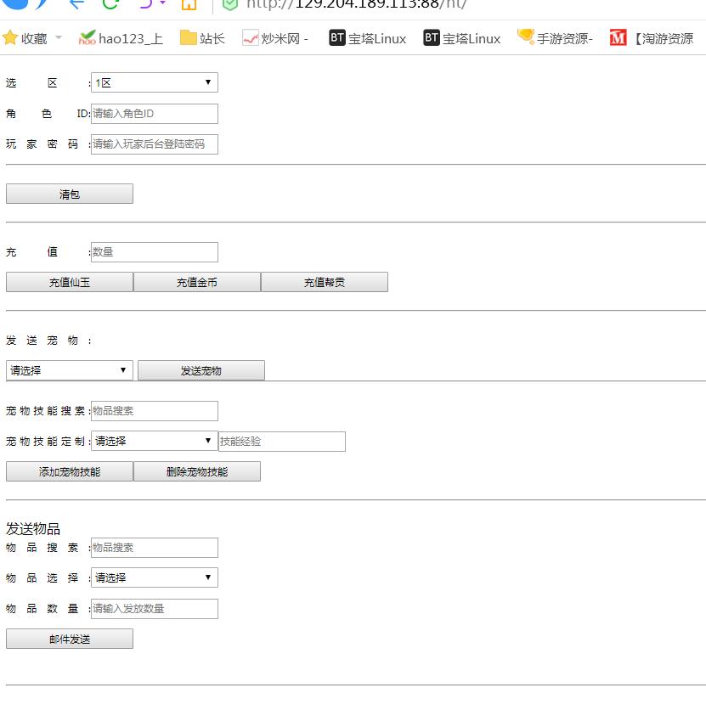
Task: Click the browser back arrow icon
Action: coord(76,3)
